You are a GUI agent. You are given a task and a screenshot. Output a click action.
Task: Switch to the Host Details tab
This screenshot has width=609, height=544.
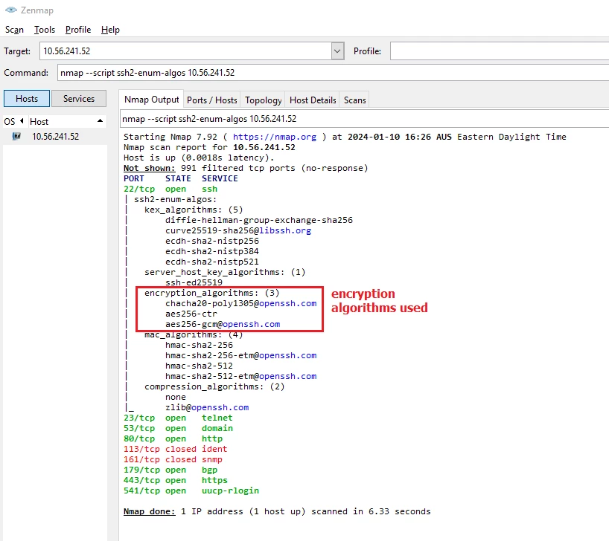pyautogui.click(x=313, y=100)
